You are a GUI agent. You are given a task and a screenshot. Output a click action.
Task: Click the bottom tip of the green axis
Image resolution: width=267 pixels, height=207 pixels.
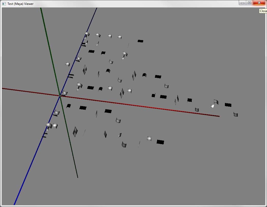pyautogui.click(x=78, y=177)
